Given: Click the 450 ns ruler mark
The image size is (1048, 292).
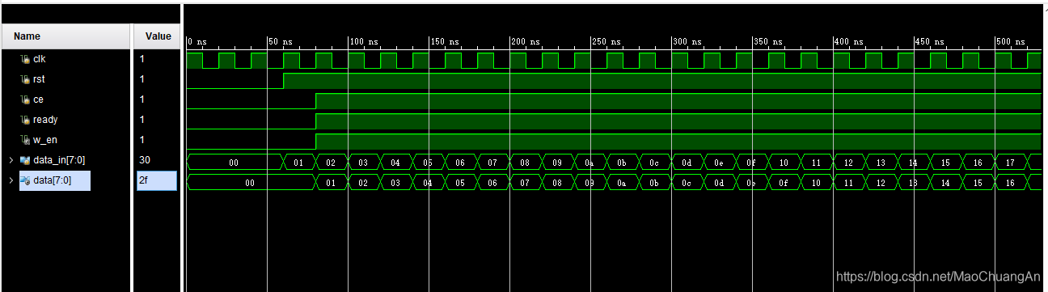Looking at the screenshot, I should [929, 41].
